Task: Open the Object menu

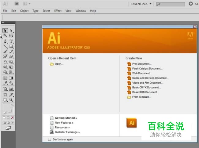Action: [x=24, y=11]
